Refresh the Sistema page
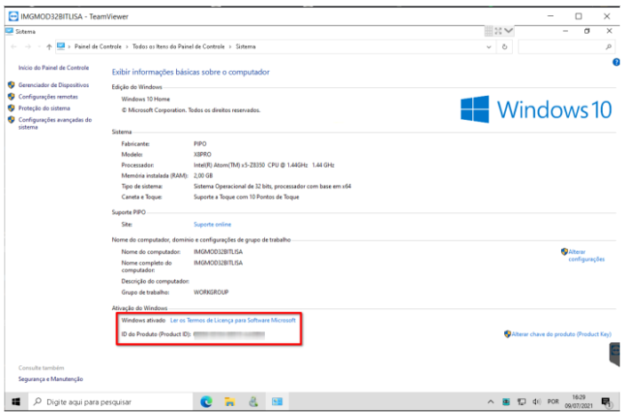Image resolution: width=625 pixels, height=414 pixels. tap(505, 46)
